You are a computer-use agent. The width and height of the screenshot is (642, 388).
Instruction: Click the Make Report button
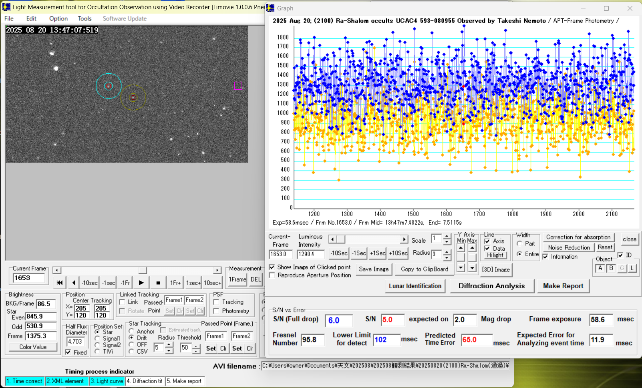coord(563,286)
